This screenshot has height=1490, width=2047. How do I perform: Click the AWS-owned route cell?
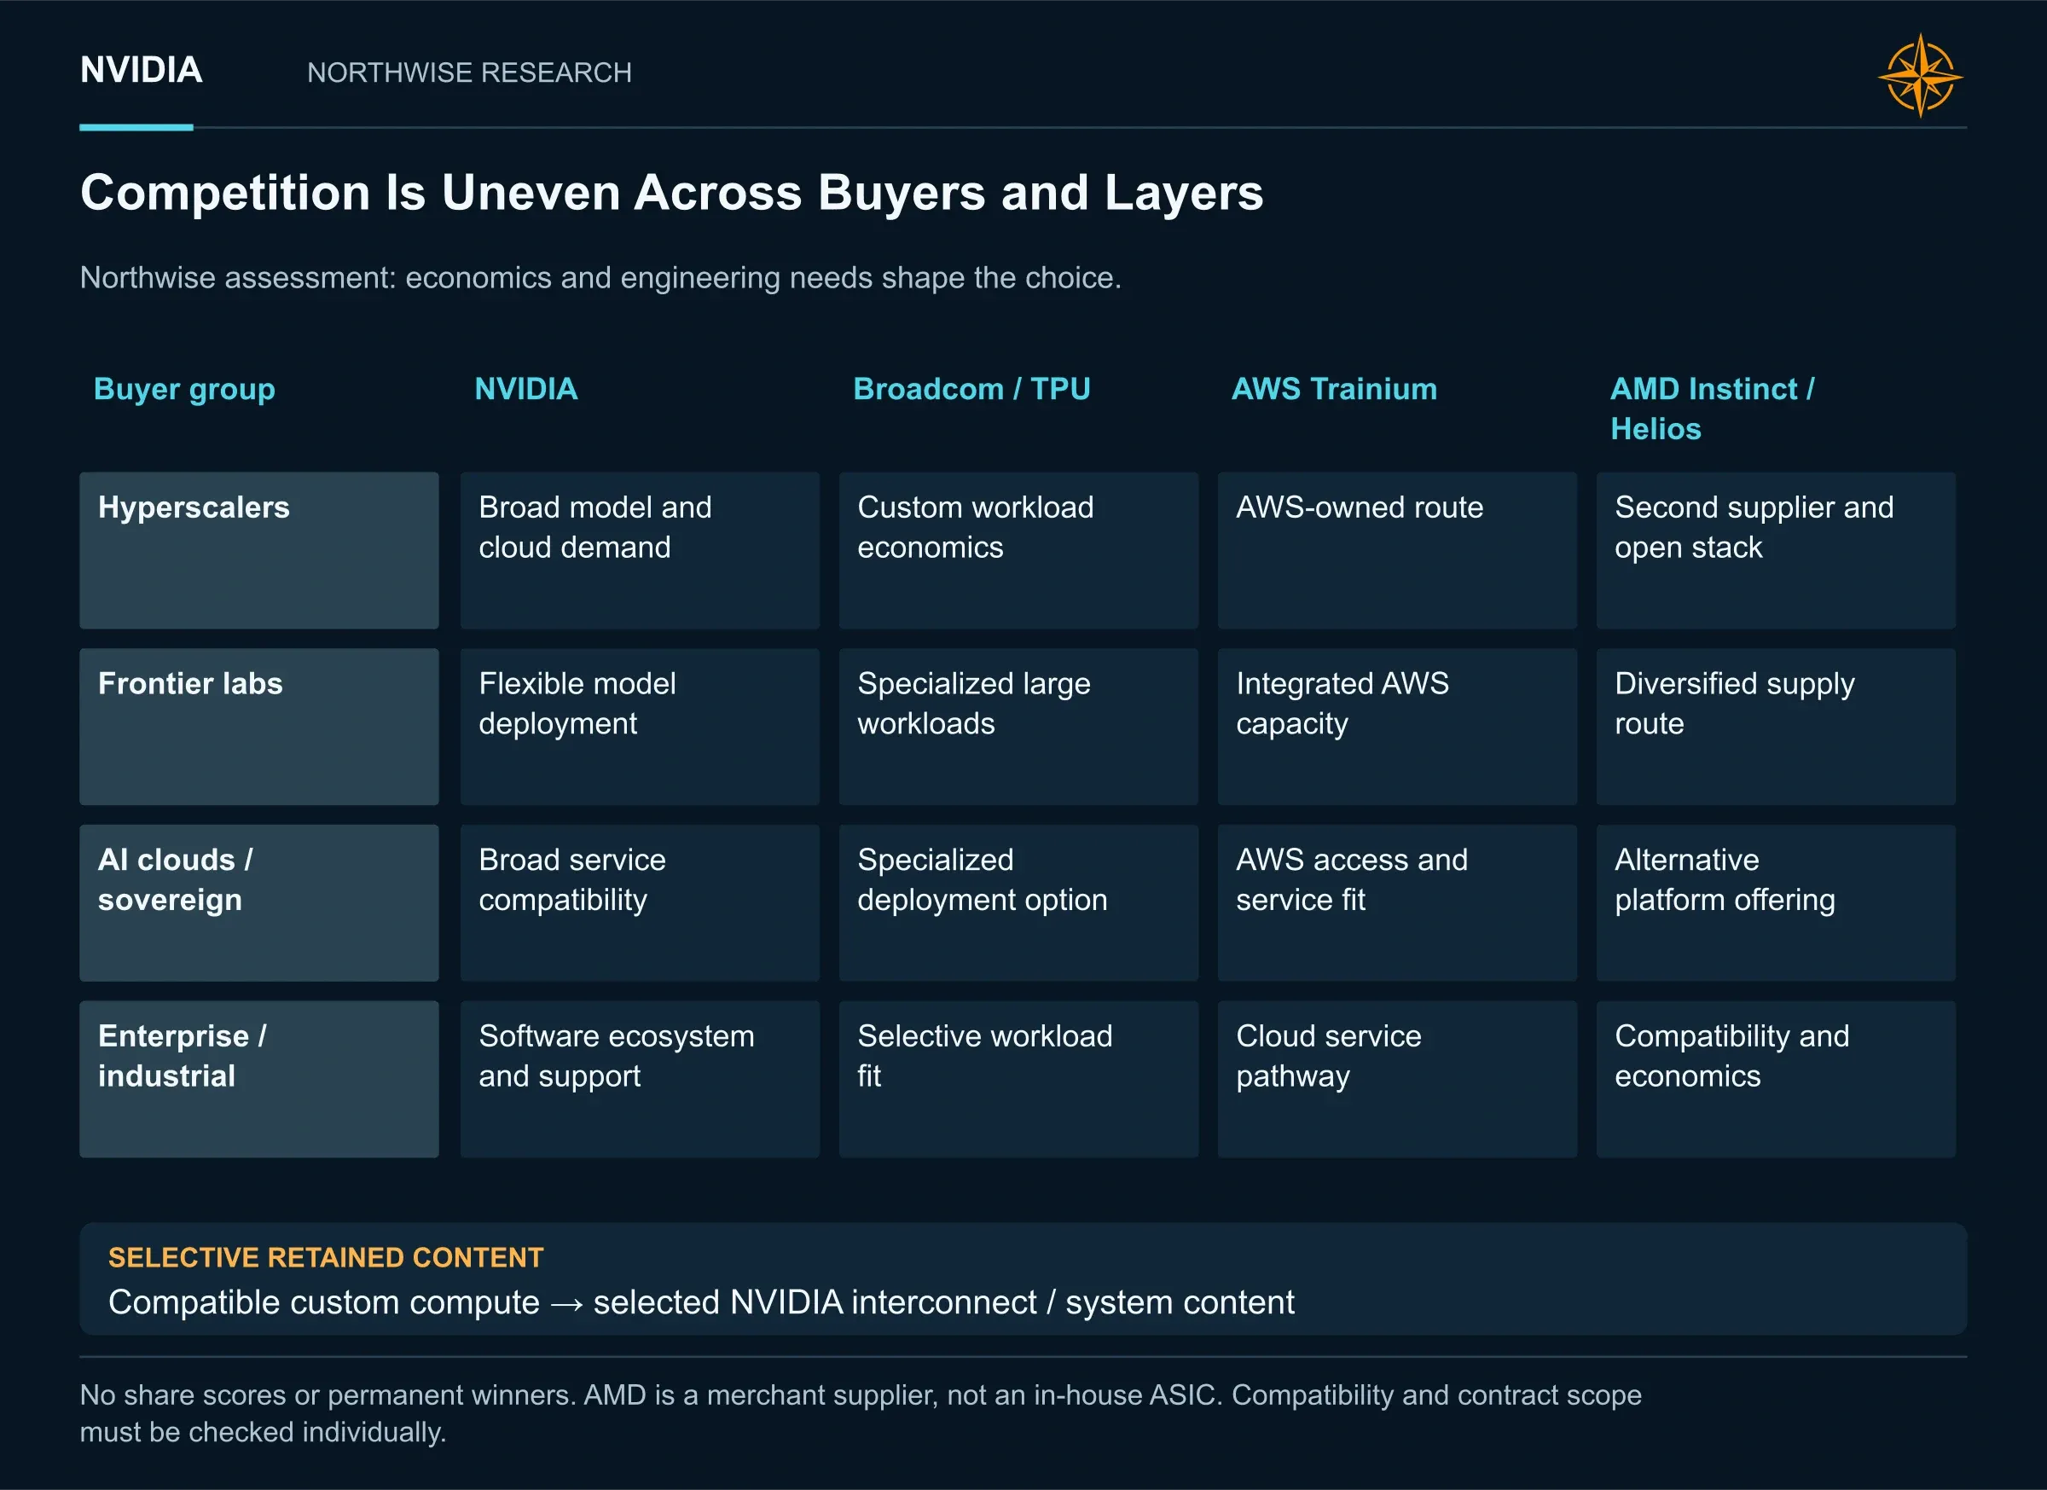[x=1397, y=550]
